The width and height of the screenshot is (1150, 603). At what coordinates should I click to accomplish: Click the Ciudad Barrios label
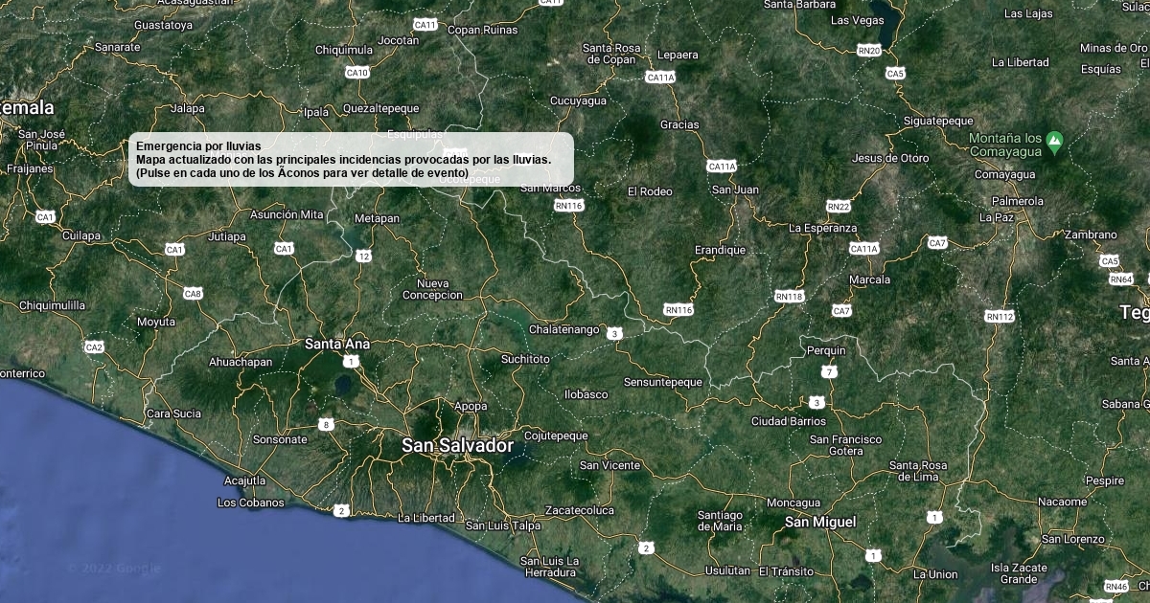click(x=789, y=420)
